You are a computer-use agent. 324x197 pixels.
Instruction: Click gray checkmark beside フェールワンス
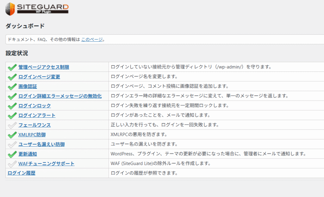(12, 125)
